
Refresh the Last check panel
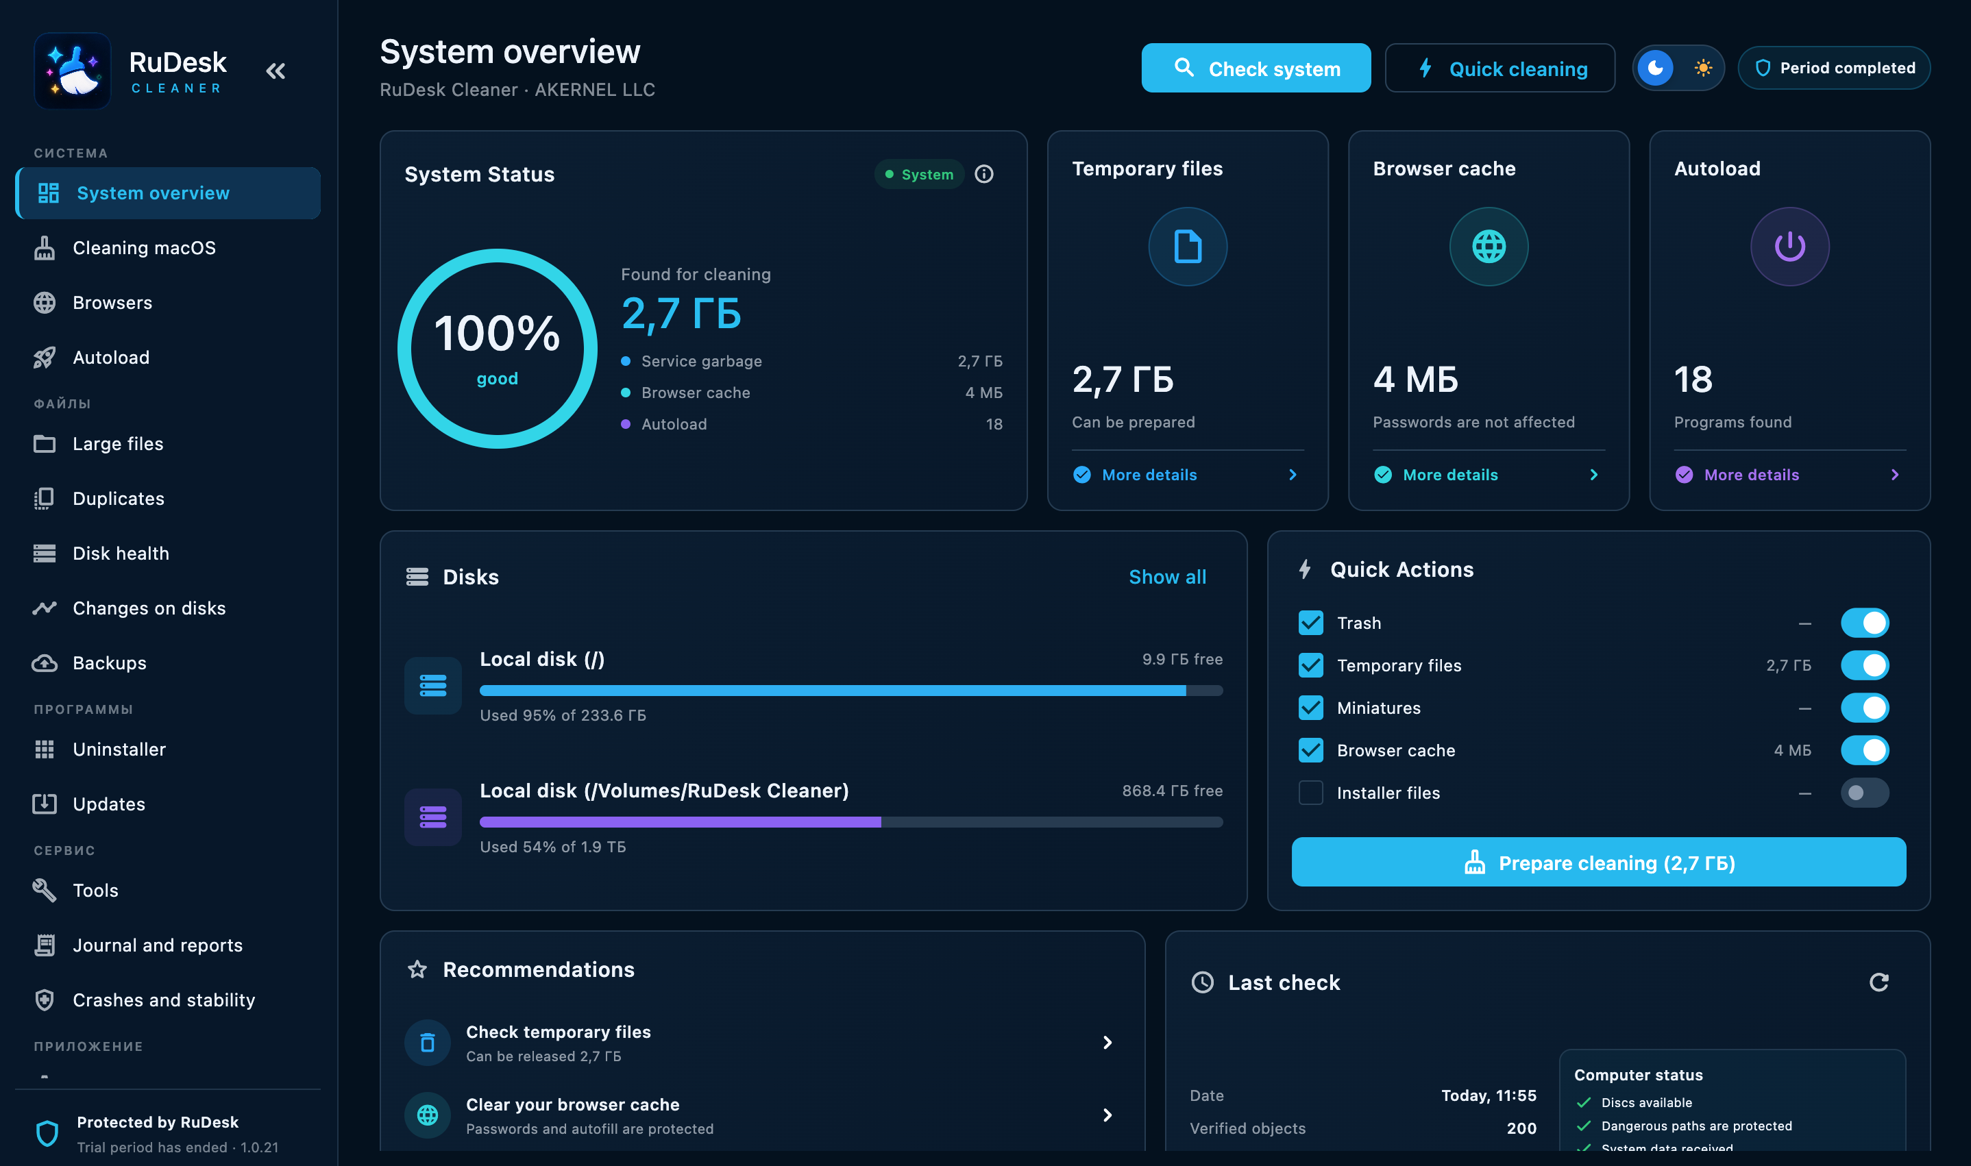pyautogui.click(x=1878, y=982)
